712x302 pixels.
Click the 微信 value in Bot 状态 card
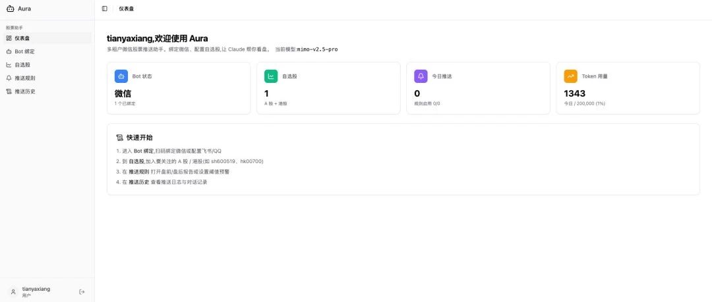pyautogui.click(x=123, y=93)
